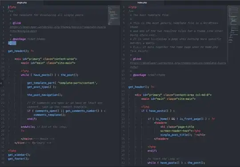Image resolution: width=240 pixels, height=167 pixels.
Task: Click get_template_part( 'template-parts/content', line
Action: 62,83
